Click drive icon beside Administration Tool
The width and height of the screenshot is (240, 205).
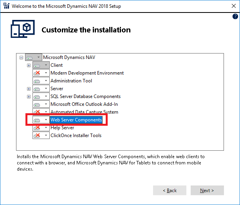[x=37, y=81]
